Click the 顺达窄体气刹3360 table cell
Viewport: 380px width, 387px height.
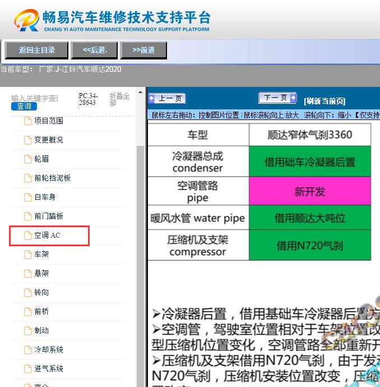pyautogui.click(x=310, y=135)
